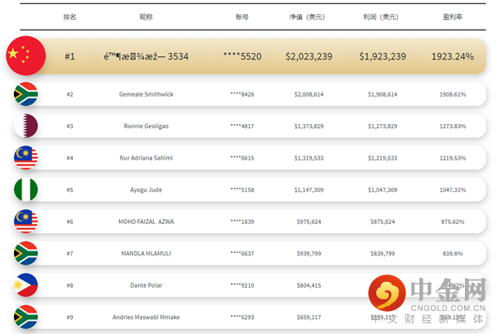Click the 账号 column header
Screen dimensions: 498x334
[242, 17]
